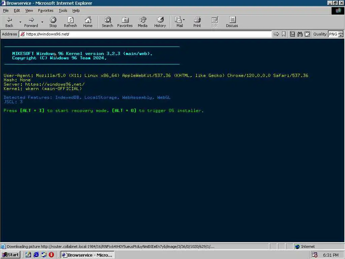
Task: Go to the Home page
Action: [88, 22]
